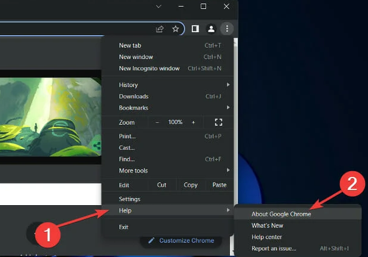Expand the Help submenu
368x257 pixels.
[168, 210]
